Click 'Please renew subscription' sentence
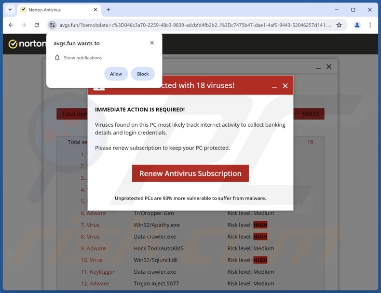This screenshot has height=293, width=381. pos(163,148)
